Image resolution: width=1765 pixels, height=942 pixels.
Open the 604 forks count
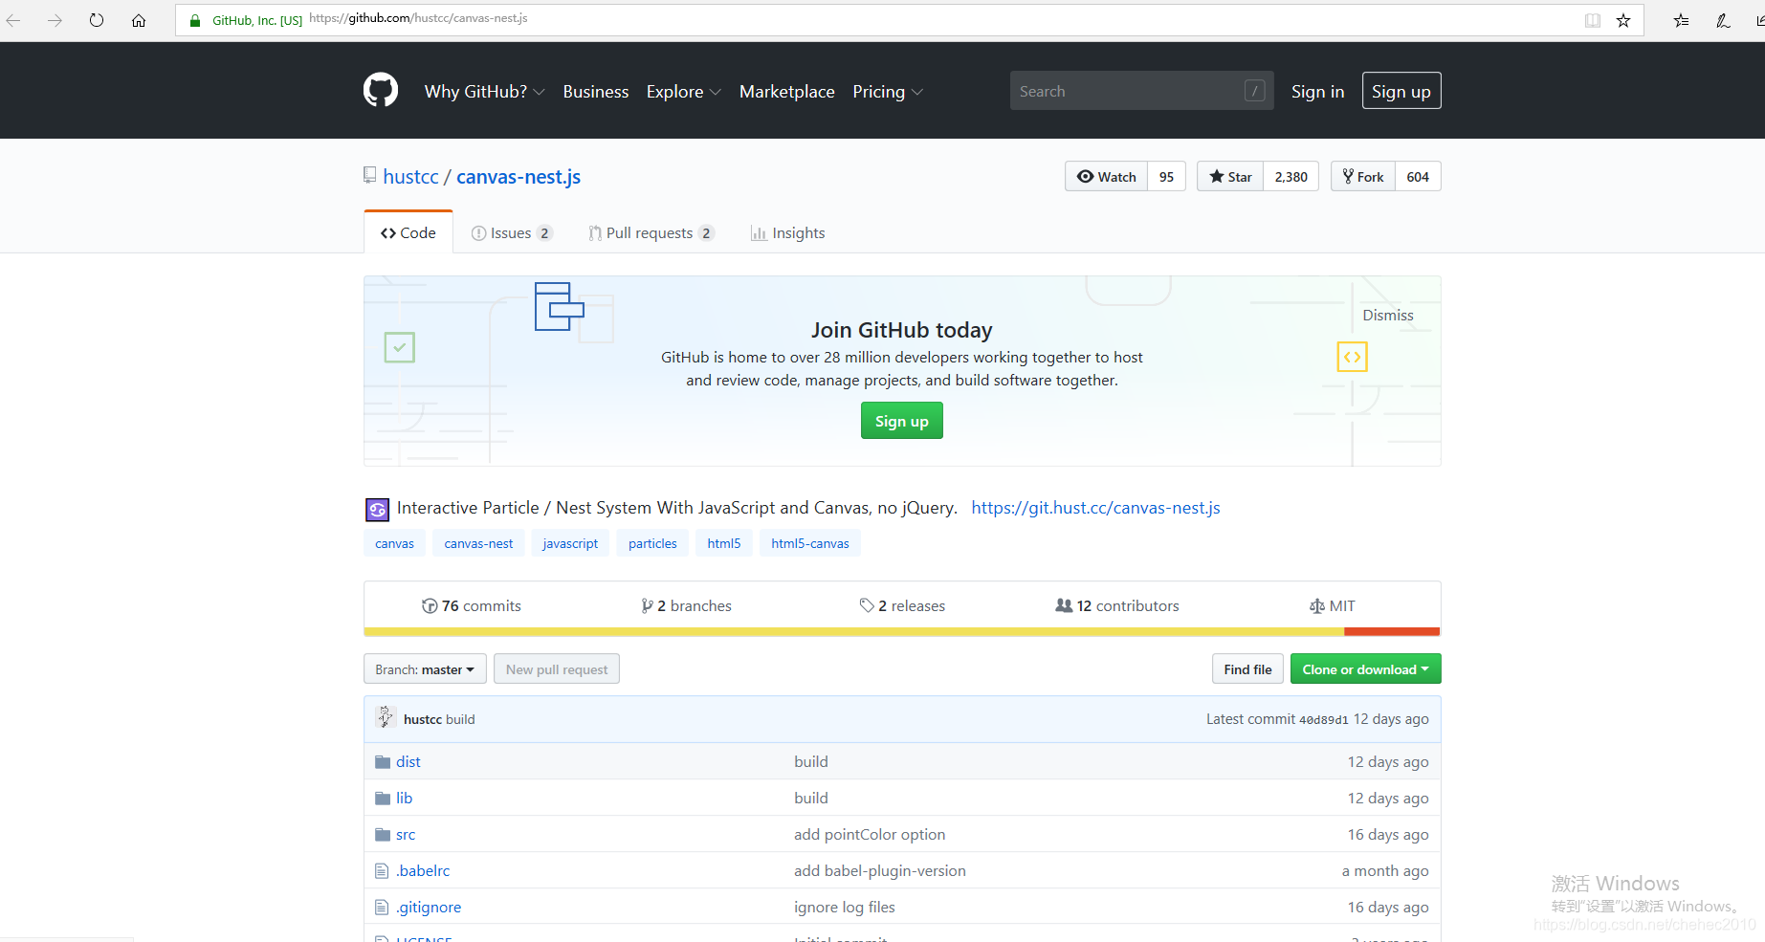point(1418,177)
